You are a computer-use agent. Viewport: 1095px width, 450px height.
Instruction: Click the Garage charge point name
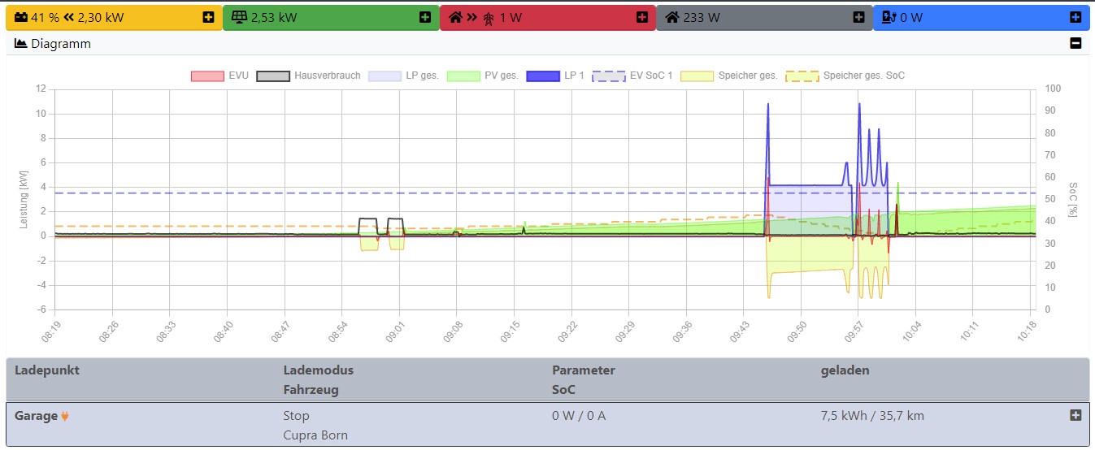(x=36, y=416)
